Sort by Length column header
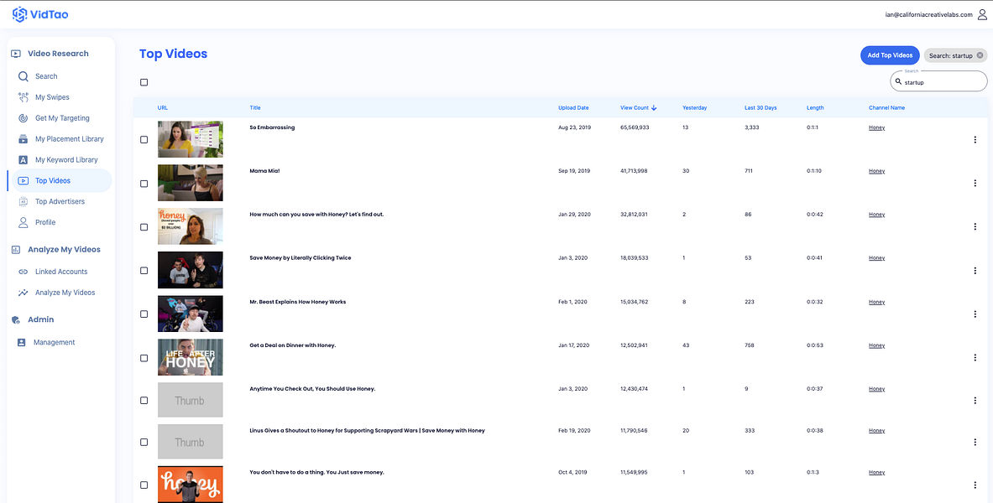993x503 pixels. pyautogui.click(x=815, y=108)
